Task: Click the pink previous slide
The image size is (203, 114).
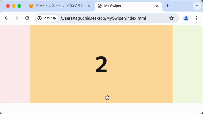Action: [15, 64]
